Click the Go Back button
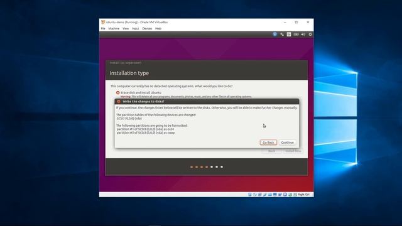This screenshot has height=226, width=402. (x=268, y=143)
